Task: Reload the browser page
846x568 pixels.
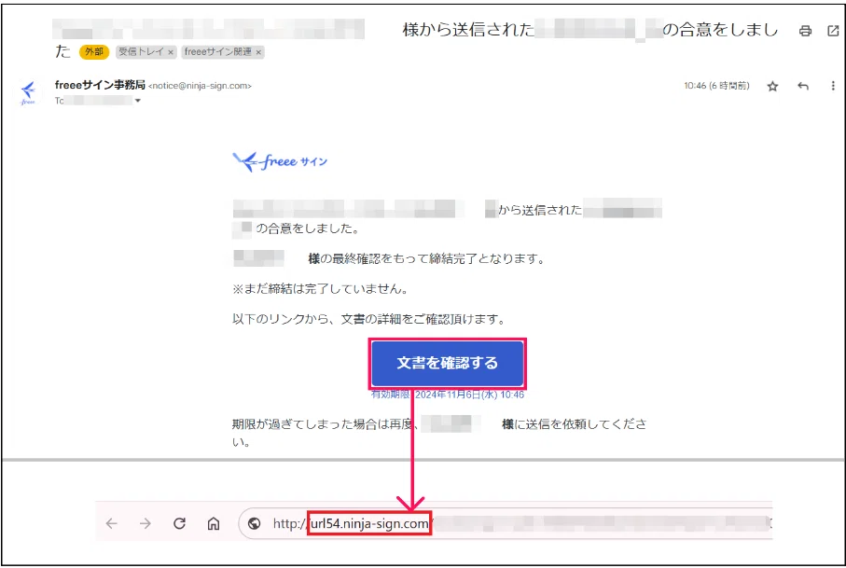Action: tap(179, 523)
